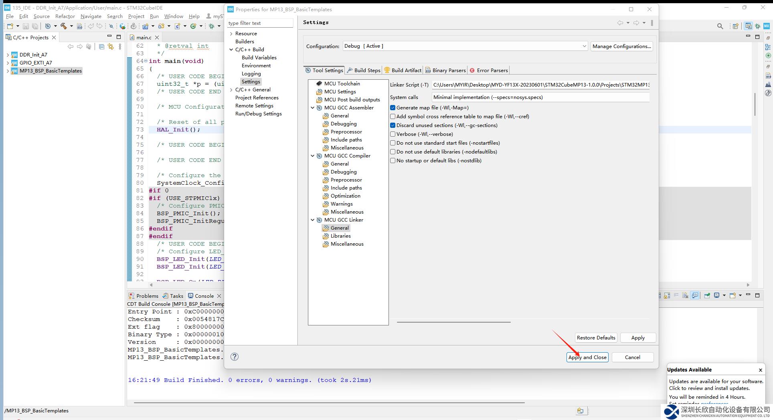Enable Verbose linker option checkbox
773x420 pixels.
(393, 134)
